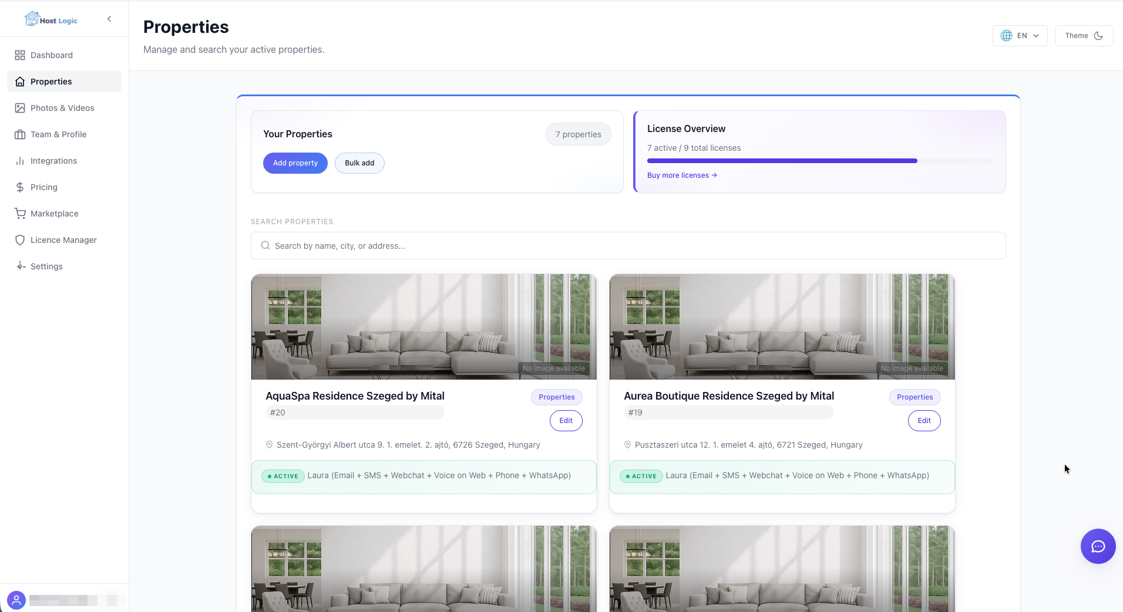The width and height of the screenshot is (1123, 612).
Task: Click the globe language icon
Action: (1006, 36)
